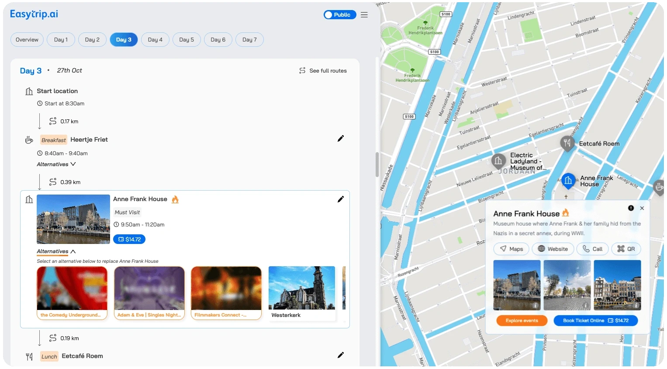Click the itinerary panel vertical scrollbar
The height and width of the screenshot is (369, 667).
tap(377, 164)
